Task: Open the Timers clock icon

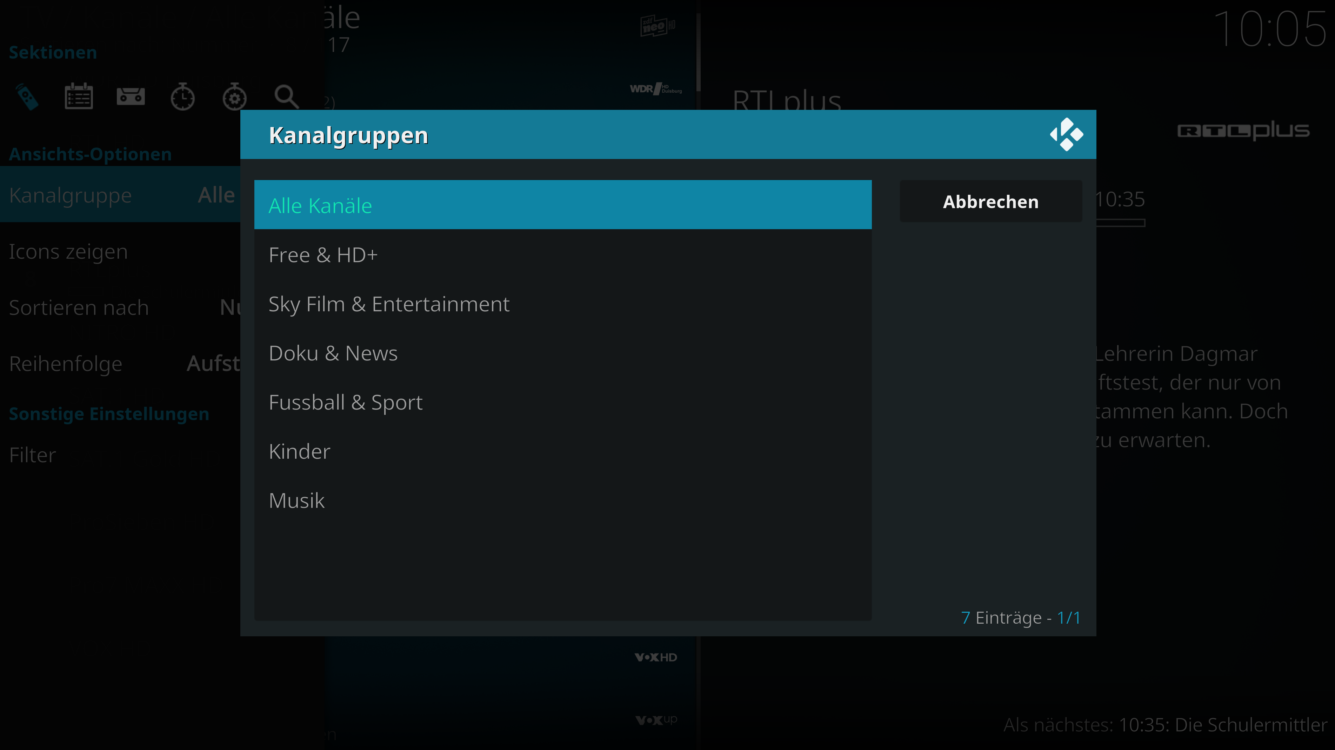Action: [x=182, y=97]
